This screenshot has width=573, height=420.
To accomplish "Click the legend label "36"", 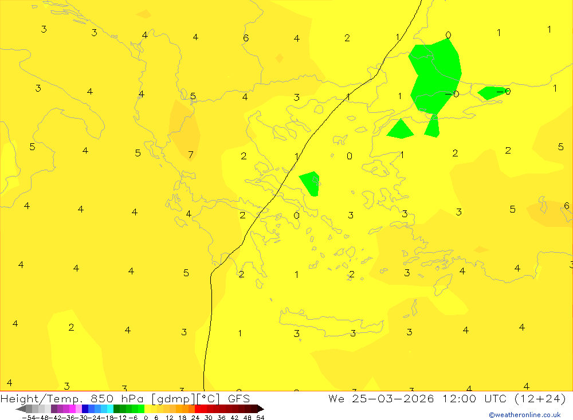I will coord(221,418).
